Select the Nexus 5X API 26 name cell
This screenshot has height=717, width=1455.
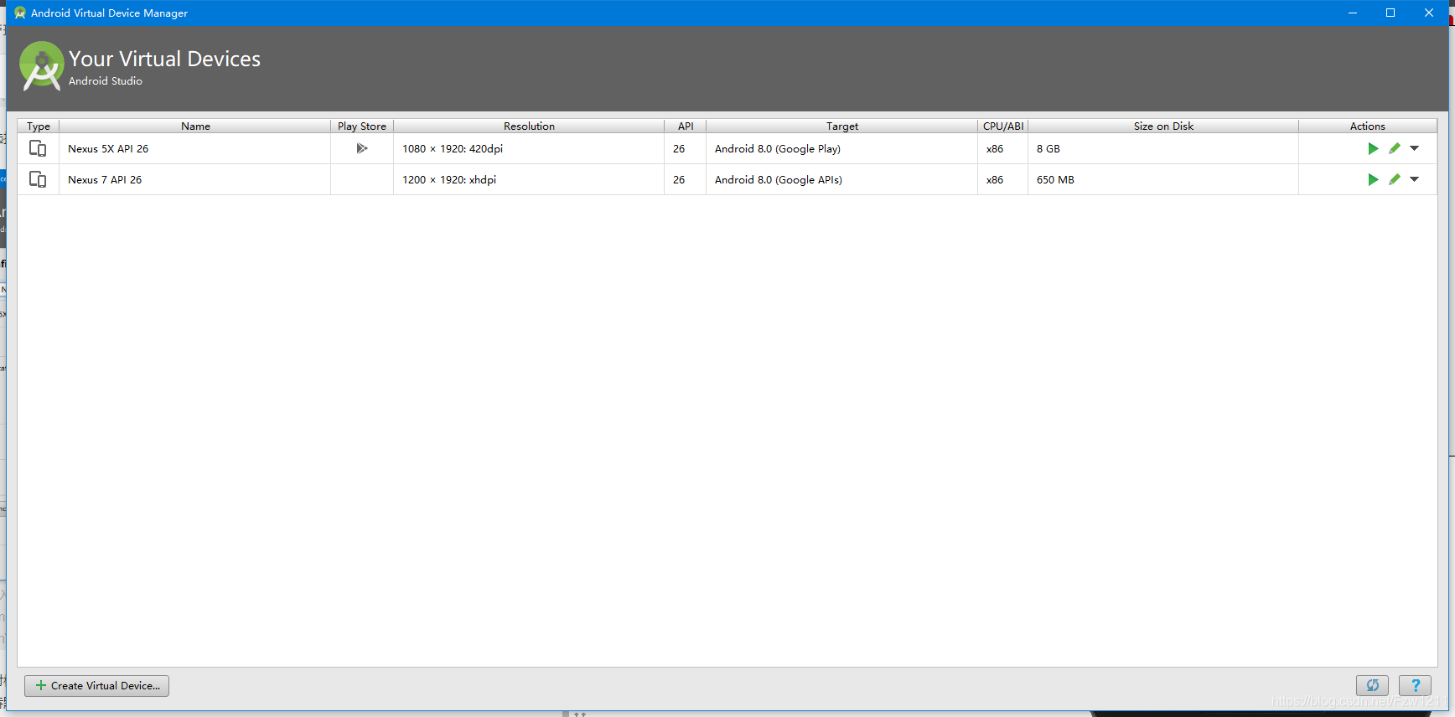point(195,148)
